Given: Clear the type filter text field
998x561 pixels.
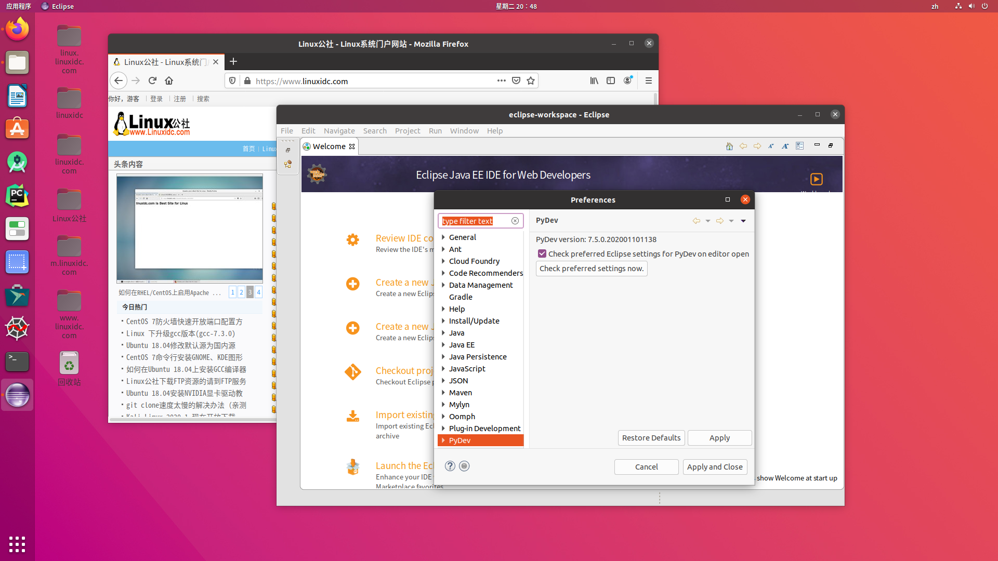Looking at the screenshot, I should click(x=515, y=220).
